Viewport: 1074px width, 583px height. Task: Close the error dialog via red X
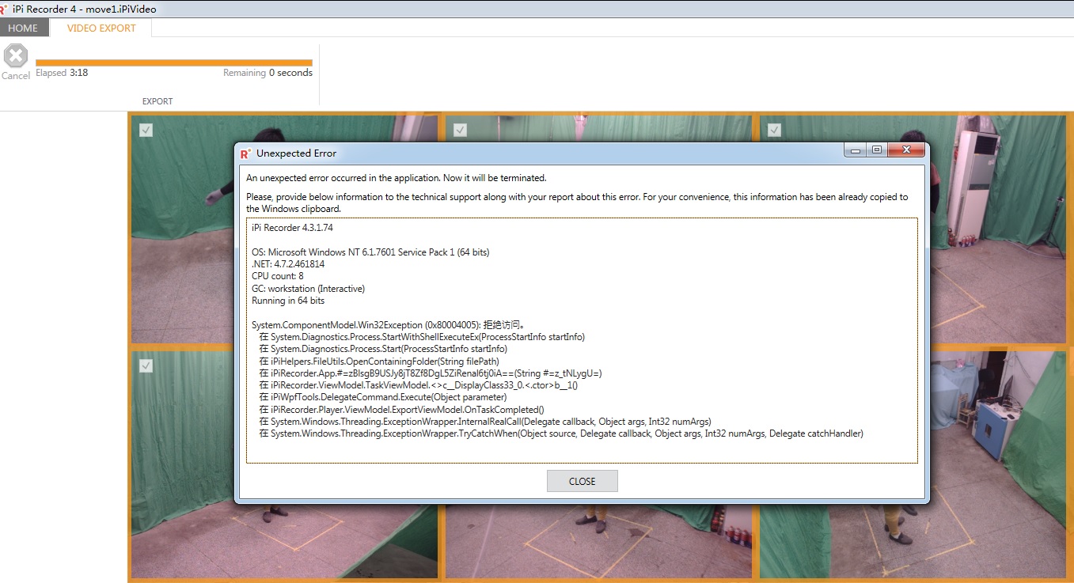click(x=906, y=150)
